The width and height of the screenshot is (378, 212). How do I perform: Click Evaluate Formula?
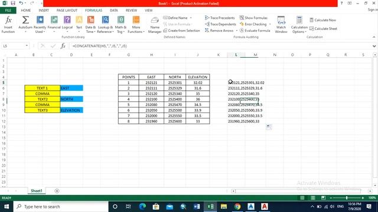click(x=255, y=31)
